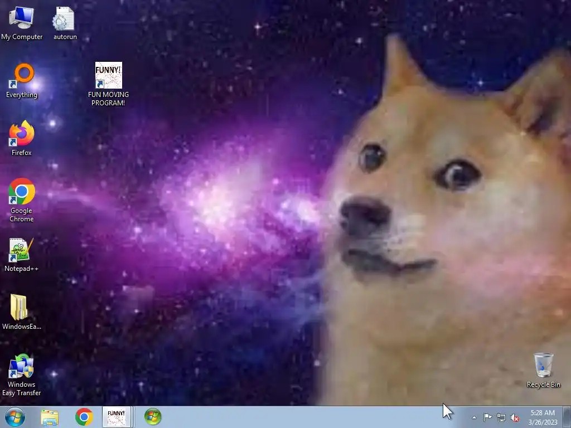Click the Show desktop strip at taskbar end
This screenshot has width=571, height=428.
567,417
